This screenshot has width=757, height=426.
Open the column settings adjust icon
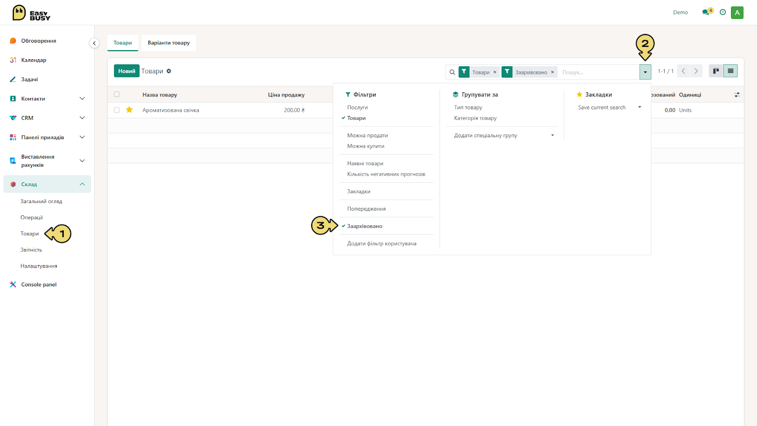click(x=737, y=95)
